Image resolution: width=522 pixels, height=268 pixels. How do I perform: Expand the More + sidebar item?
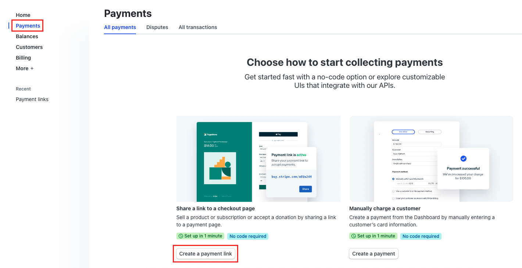pos(25,68)
